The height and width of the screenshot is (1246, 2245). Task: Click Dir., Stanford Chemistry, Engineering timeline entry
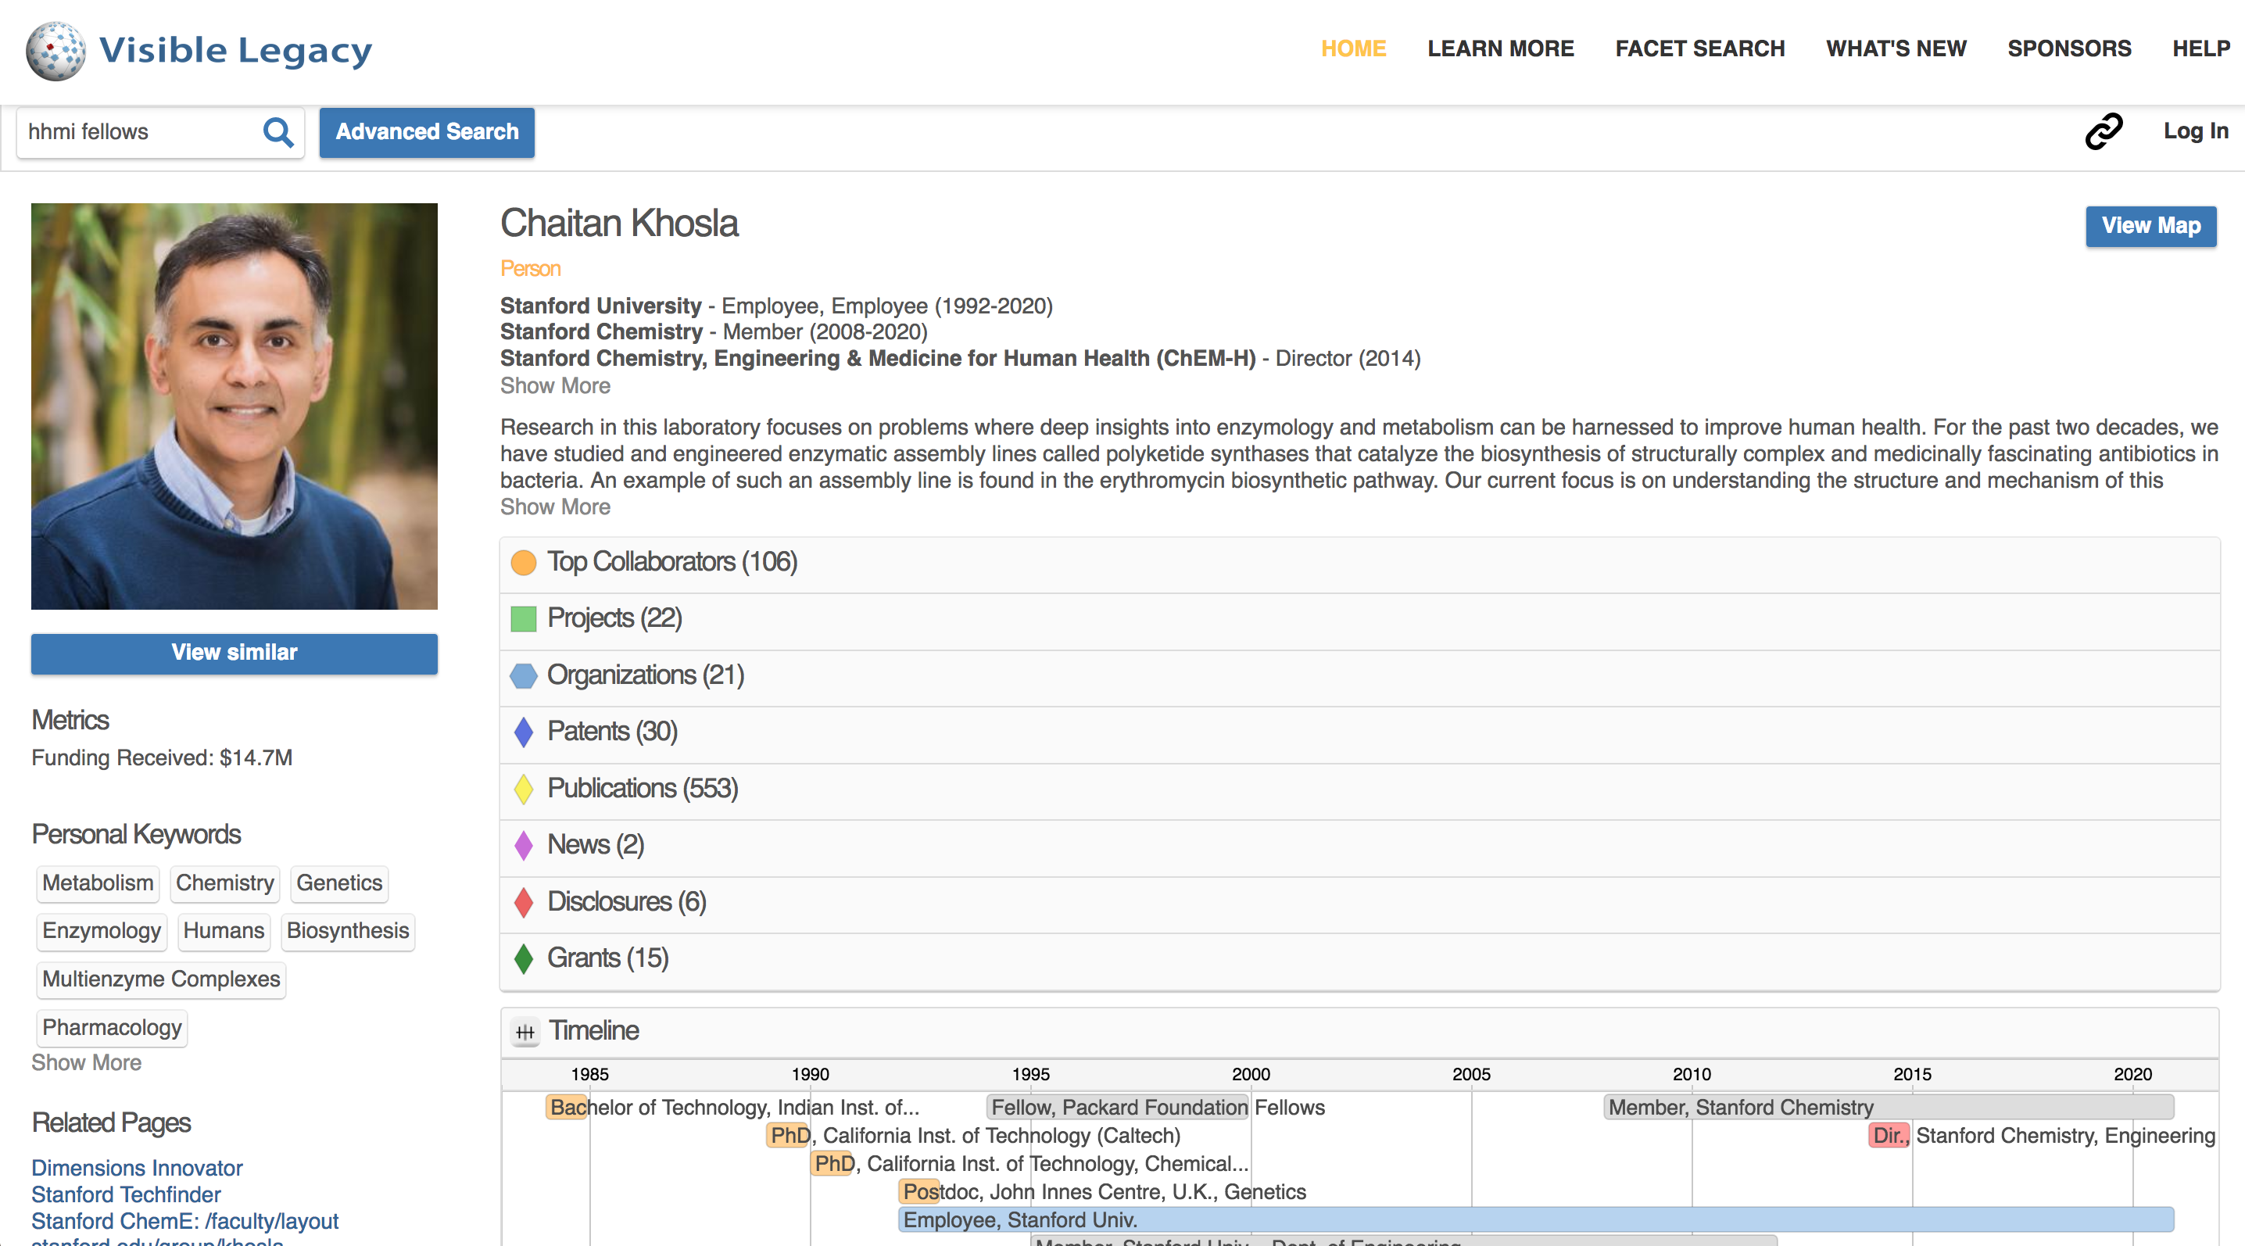2043,1137
